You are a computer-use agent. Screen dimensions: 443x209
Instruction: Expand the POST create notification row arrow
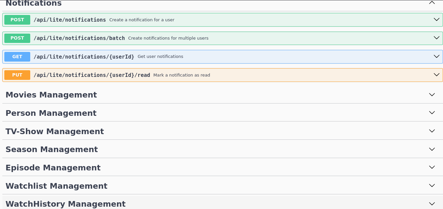coord(436,20)
